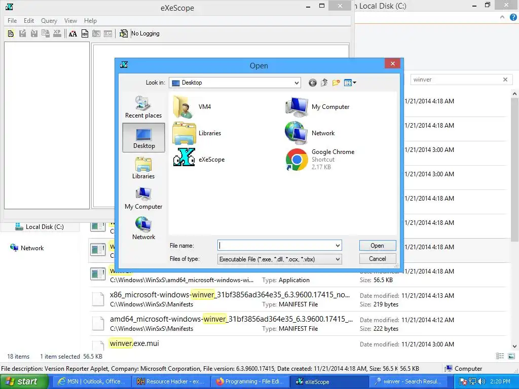Expand the Look in dropdown
The height and width of the screenshot is (389, 519).
[296, 83]
